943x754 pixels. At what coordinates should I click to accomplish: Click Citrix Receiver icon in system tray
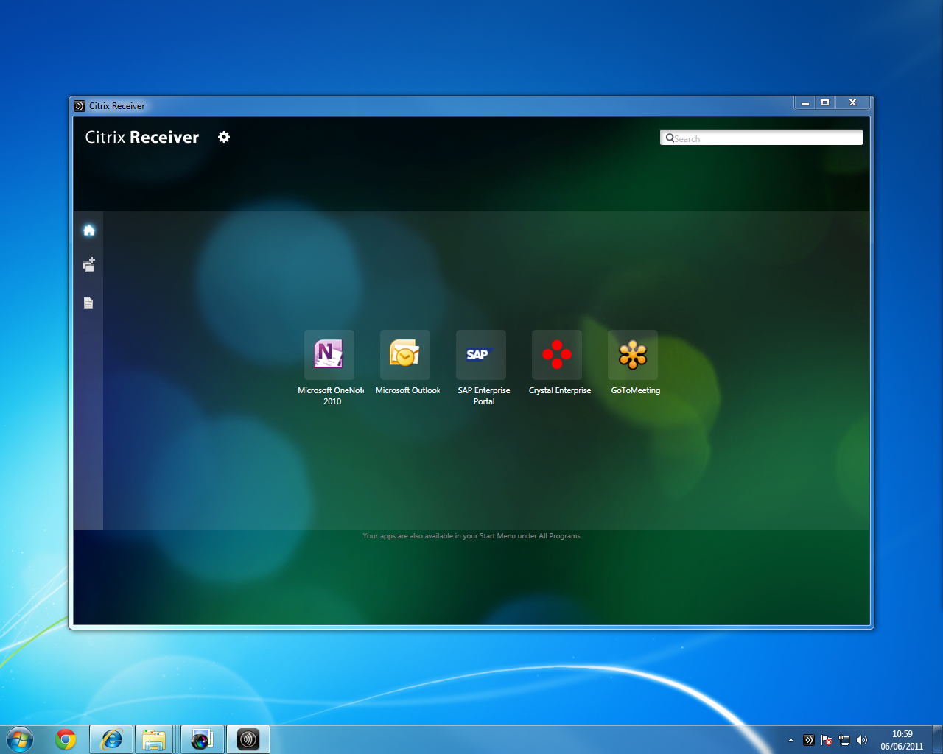[x=808, y=740]
